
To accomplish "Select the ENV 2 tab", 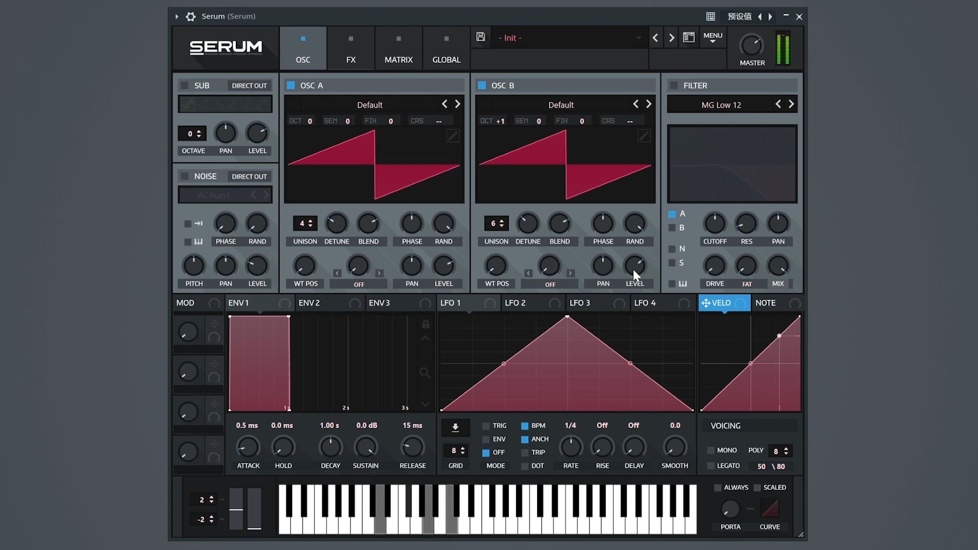I will [x=330, y=303].
